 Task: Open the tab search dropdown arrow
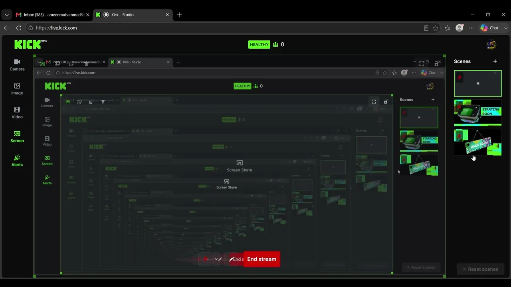(6, 15)
